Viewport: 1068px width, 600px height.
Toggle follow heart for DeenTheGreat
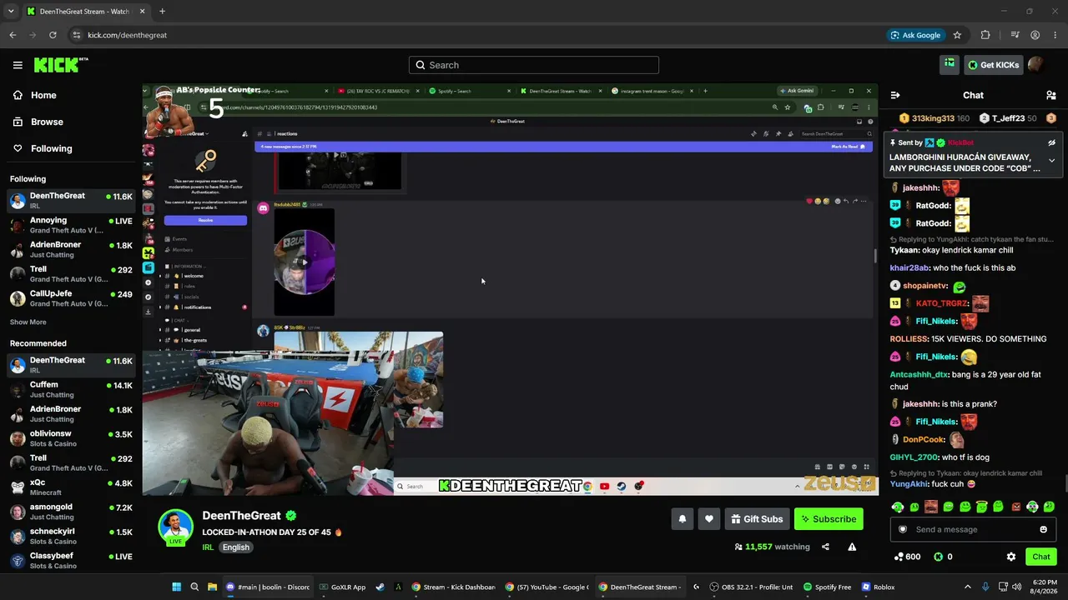pos(708,519)
